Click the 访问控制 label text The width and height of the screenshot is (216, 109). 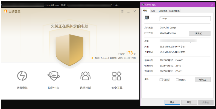tap(85, 88)
